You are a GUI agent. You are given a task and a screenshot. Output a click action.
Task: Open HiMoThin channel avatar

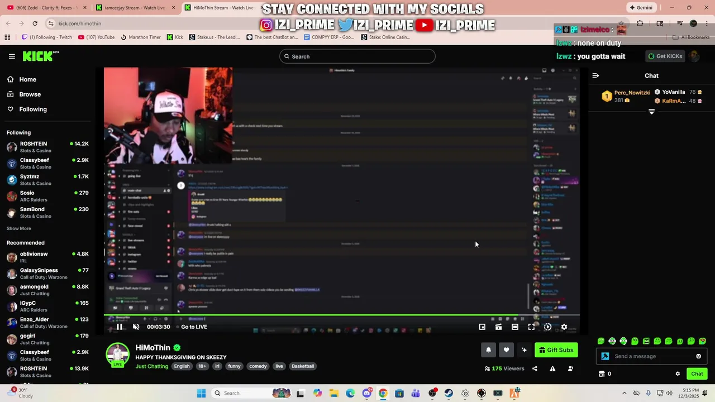(117, 355)
